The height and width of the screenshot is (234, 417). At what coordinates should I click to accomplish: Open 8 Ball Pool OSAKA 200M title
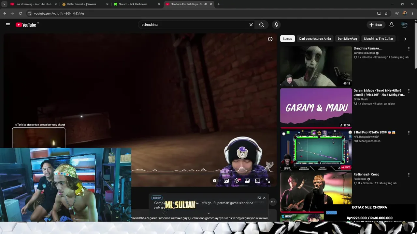click(x=374, y=132)
